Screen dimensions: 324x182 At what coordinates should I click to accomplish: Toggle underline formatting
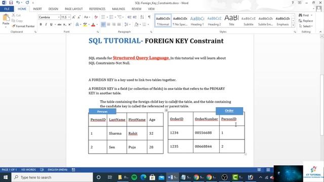tap(51, 25)
